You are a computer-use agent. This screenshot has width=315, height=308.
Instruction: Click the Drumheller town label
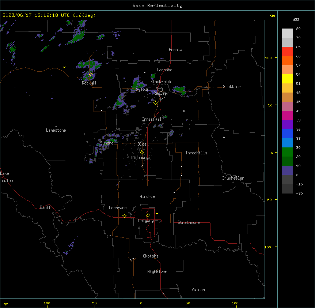[x=233, y=178]
